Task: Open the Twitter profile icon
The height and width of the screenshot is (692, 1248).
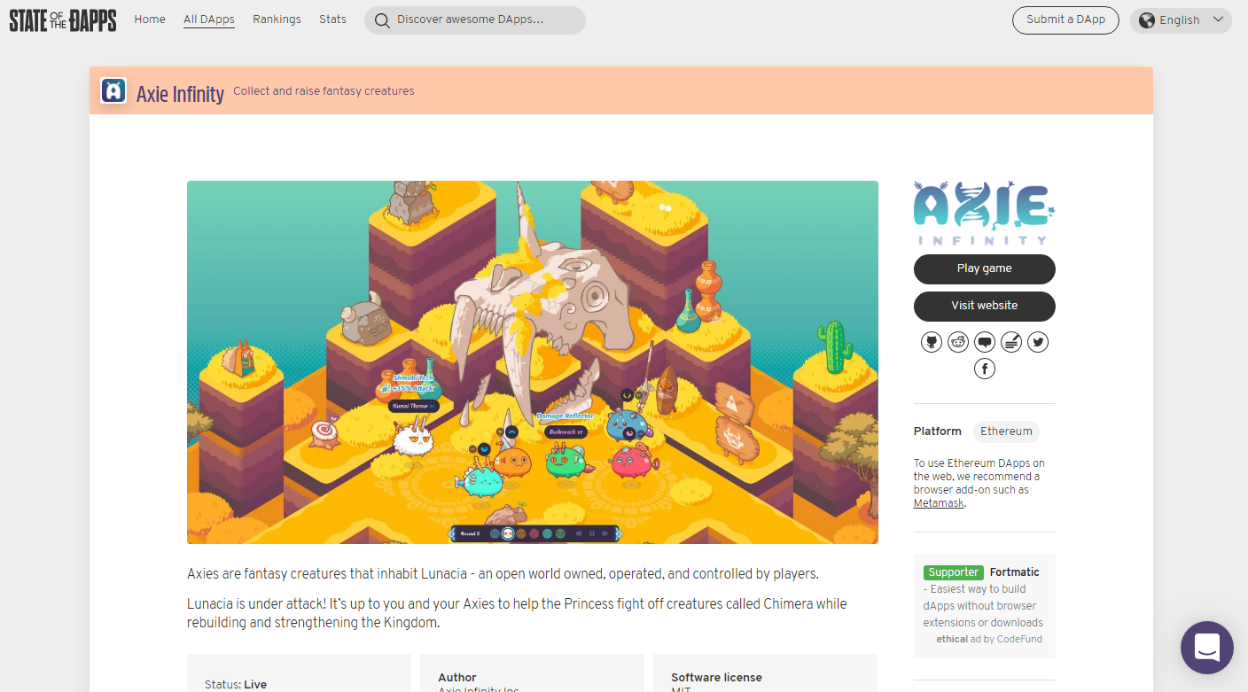Action: 1038,341
